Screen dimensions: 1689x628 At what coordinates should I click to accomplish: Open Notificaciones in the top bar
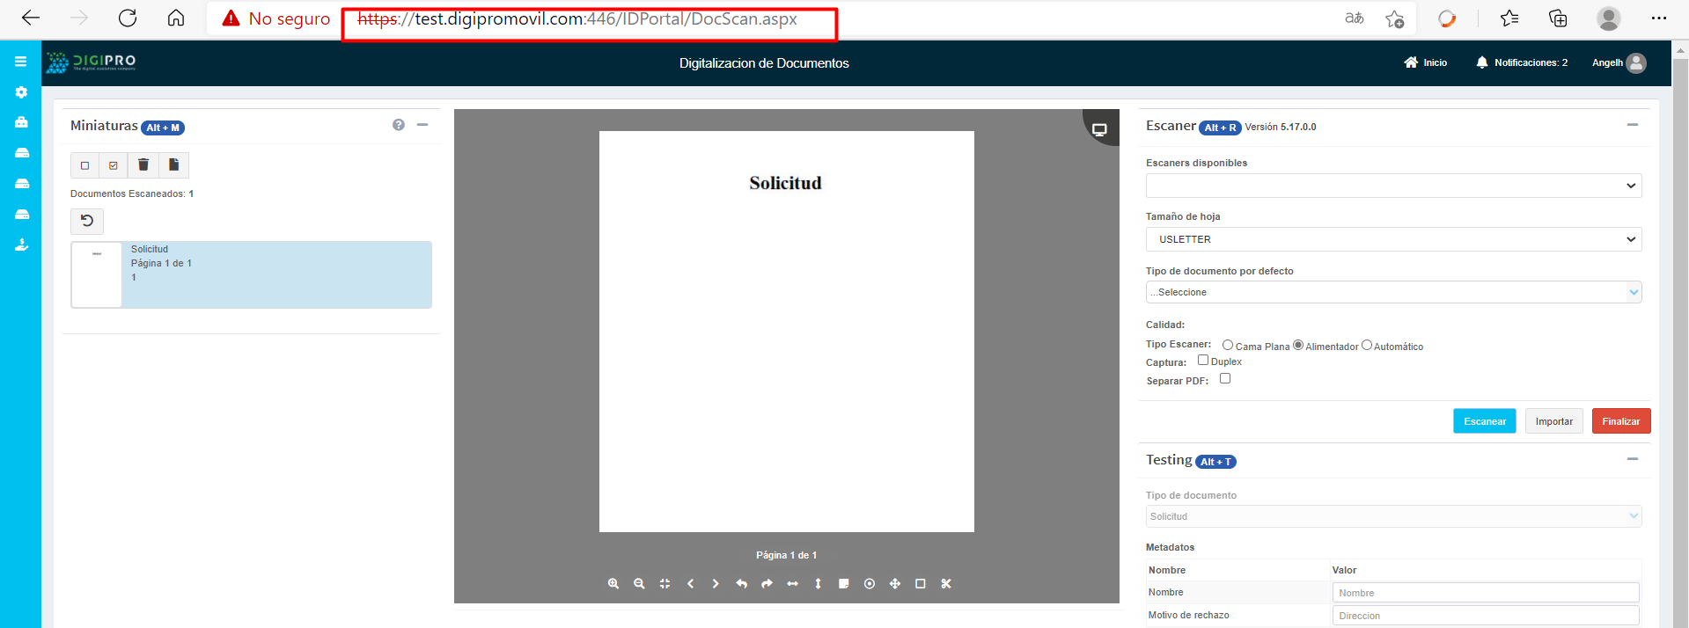(1522, 62)
